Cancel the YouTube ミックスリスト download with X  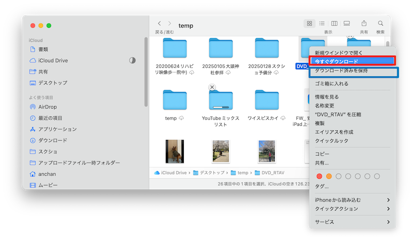(212, 87)
